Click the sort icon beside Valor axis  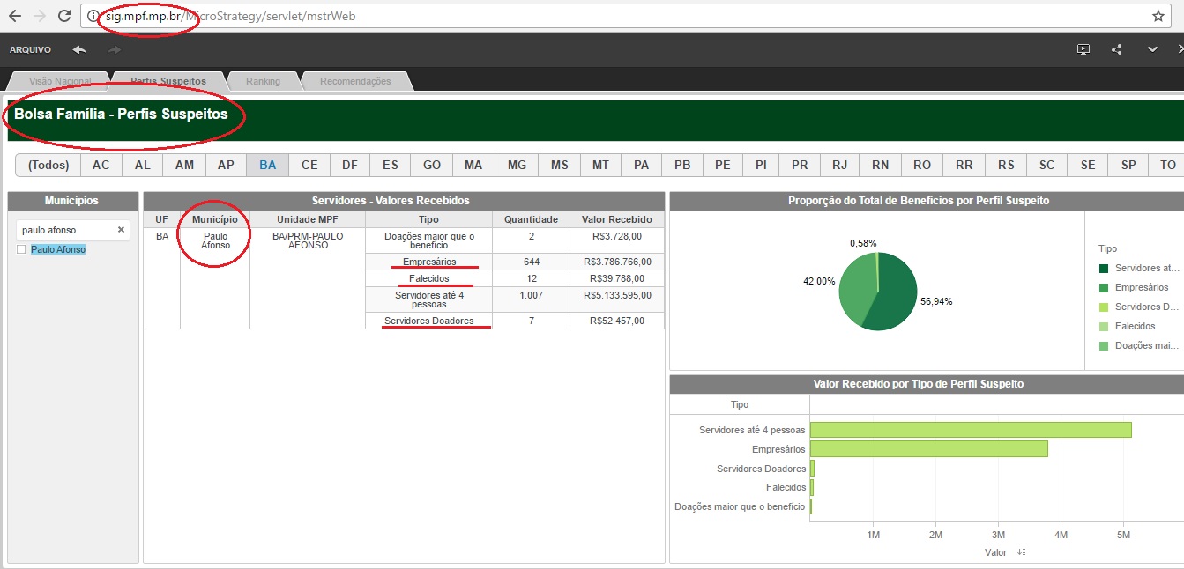1022,552
